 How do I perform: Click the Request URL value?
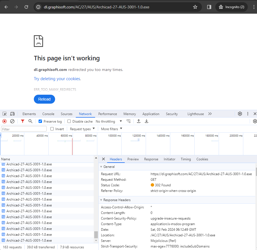[x=201, y=174]
